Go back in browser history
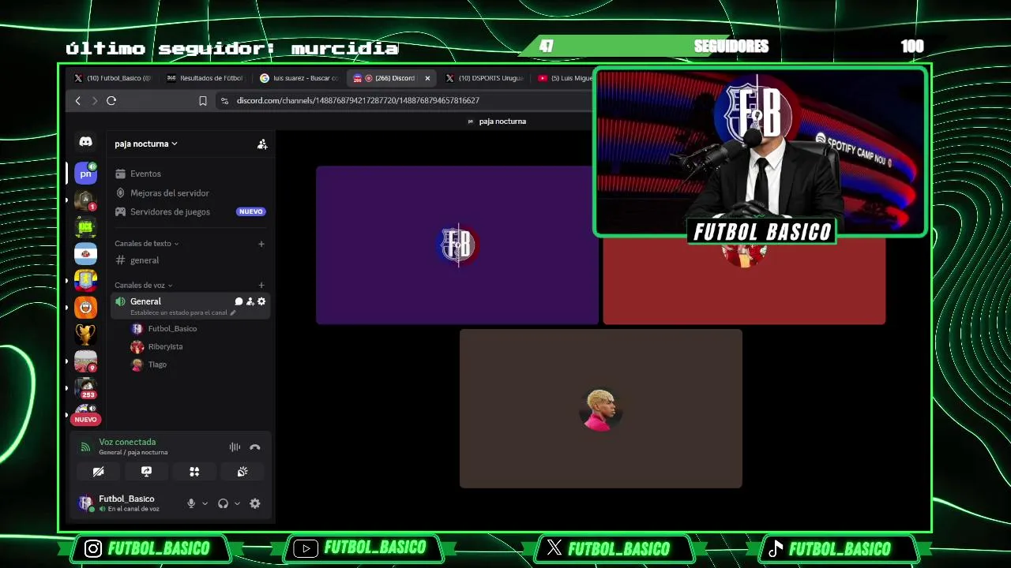Image resolution: width=1011 pixels, height=568 pixels. pyautogui.click(x=77, y=101)
